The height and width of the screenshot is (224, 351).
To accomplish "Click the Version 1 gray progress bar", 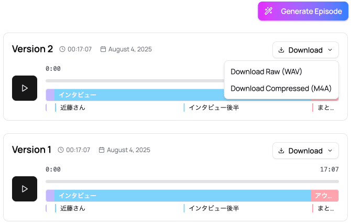I will pyautogui.click(x=192, y=182).
